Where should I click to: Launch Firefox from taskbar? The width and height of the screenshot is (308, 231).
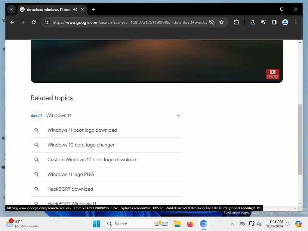tap(190, 224)
